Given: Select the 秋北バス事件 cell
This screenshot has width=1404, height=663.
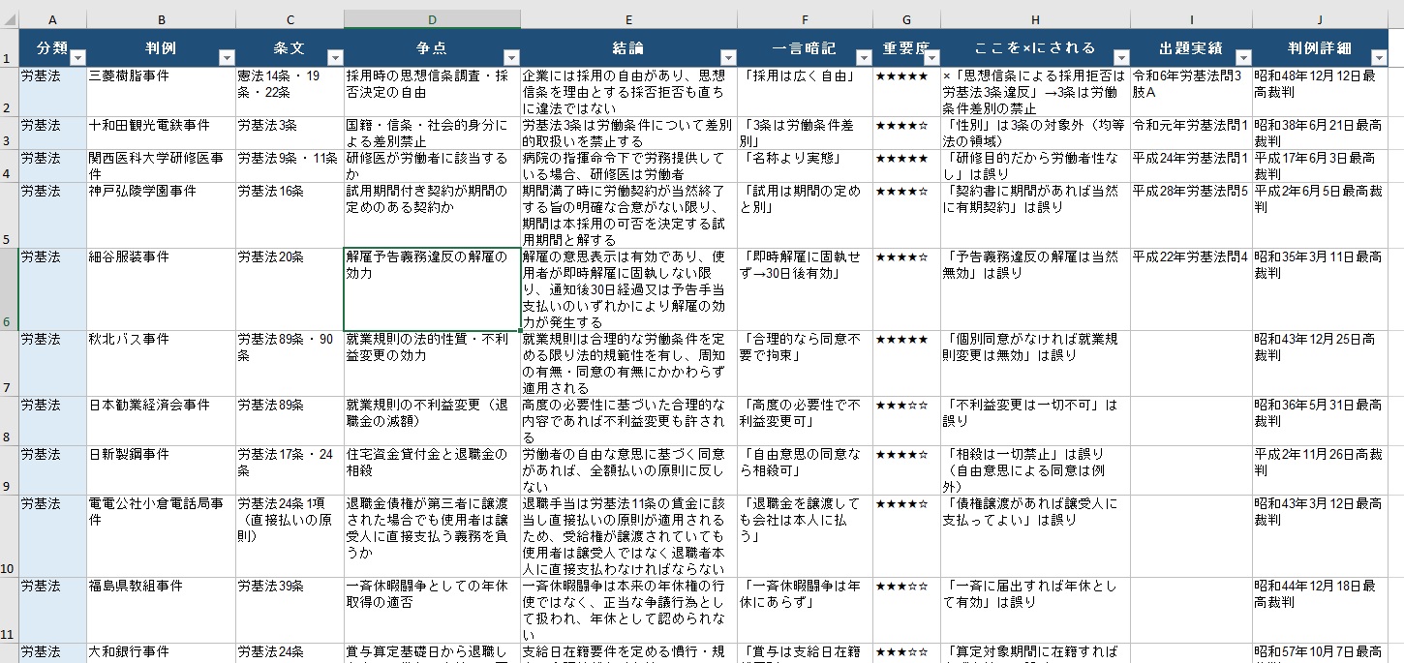Looking at the screenshot, I should pyautogui.click(x=161, y=363).
